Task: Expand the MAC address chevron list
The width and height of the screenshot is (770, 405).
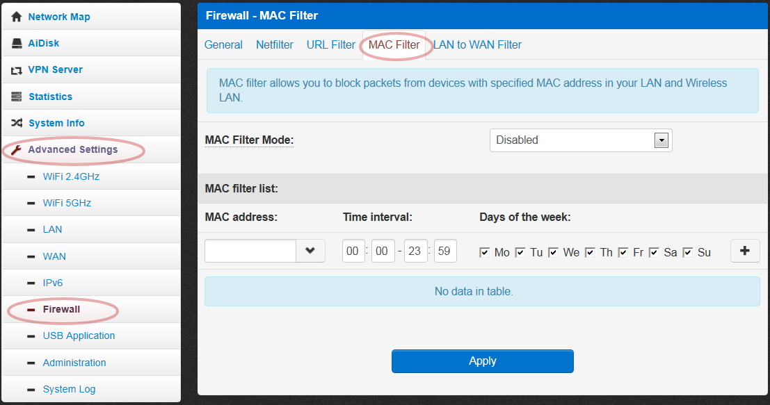Action: pyautogui.click(x=310, y=251)
